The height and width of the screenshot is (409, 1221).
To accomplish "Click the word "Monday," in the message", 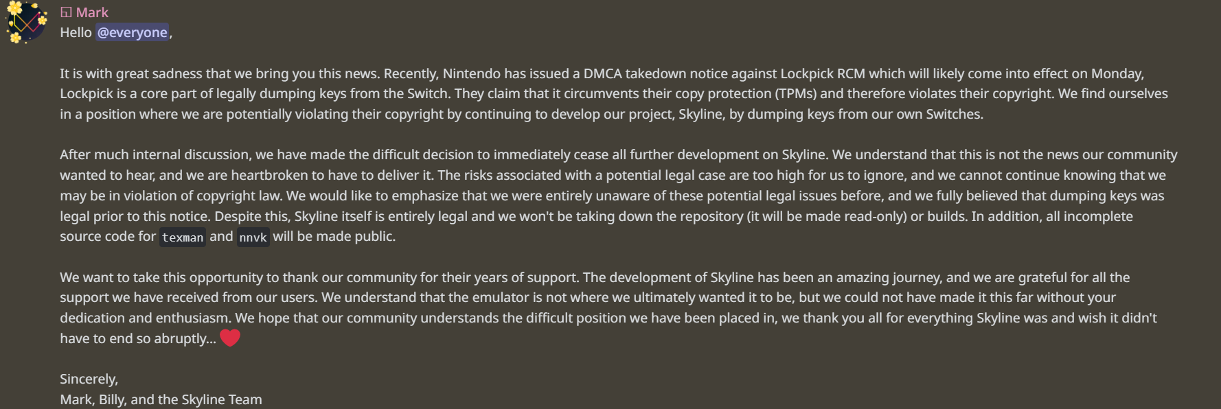I will pos(1117,73).
